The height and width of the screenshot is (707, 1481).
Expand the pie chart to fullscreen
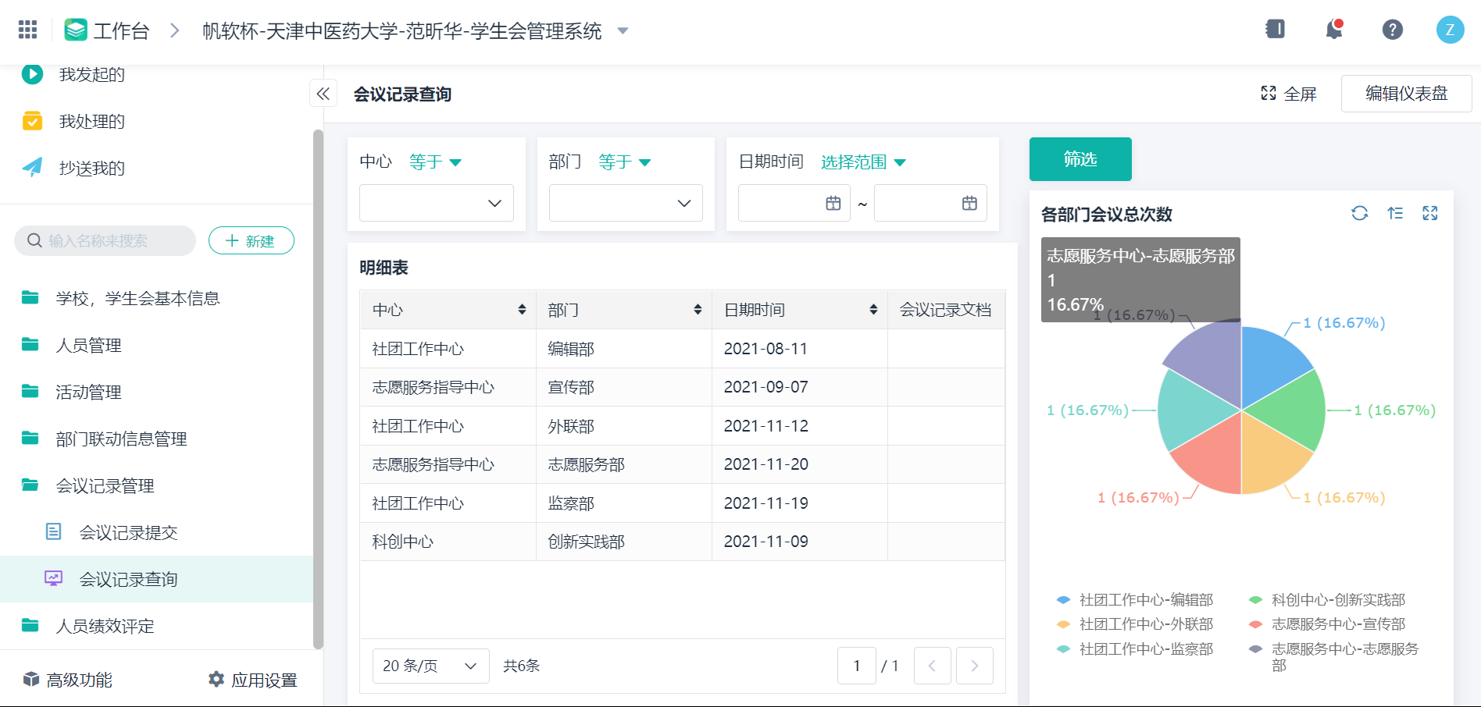1430,213
